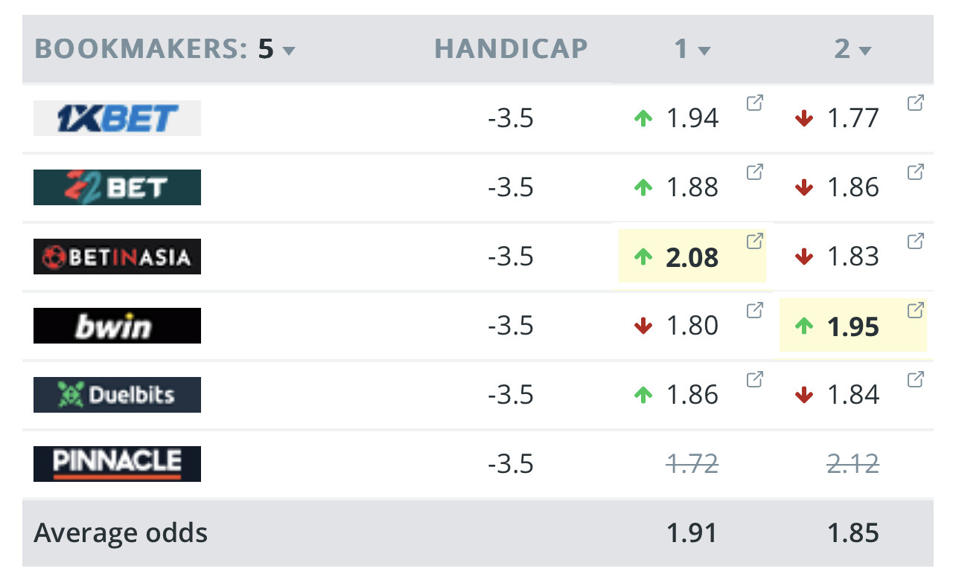Click the 1xBet bookmaker logo
The height and width of the screenshot is (580, 956).
tap(117, 118)
